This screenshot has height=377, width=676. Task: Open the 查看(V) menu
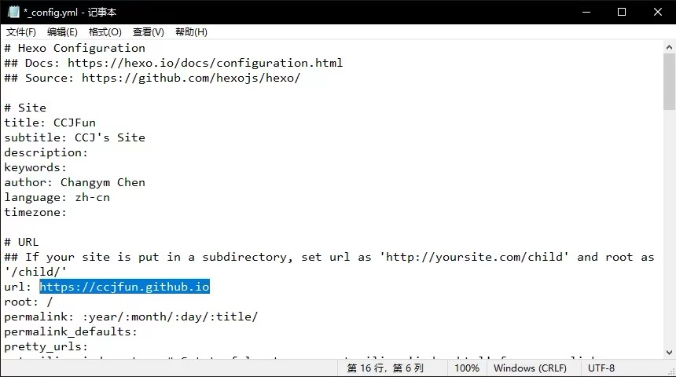[x=148, y=32]
